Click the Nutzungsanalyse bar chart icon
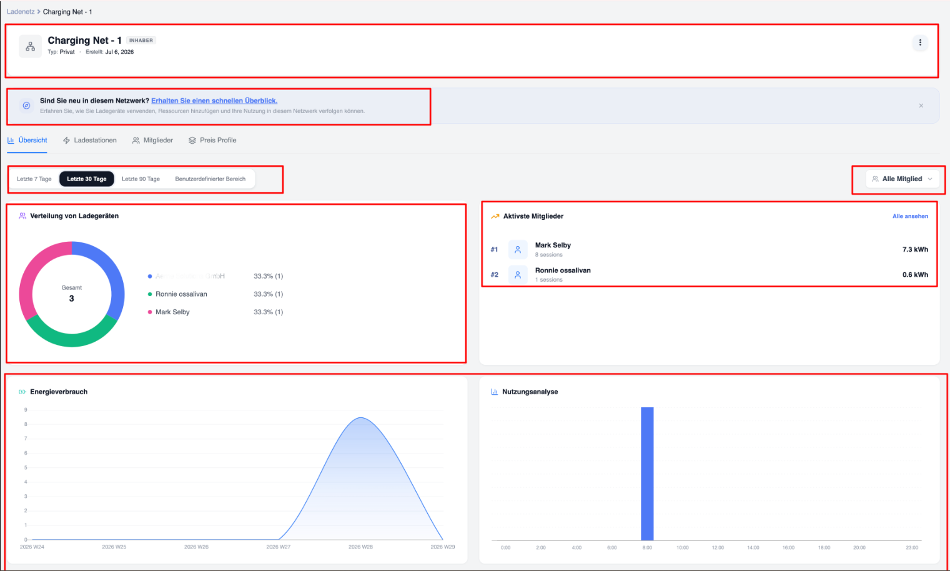Screen dimensions: 950x571 pyautogui.click(x=495, y=392)
